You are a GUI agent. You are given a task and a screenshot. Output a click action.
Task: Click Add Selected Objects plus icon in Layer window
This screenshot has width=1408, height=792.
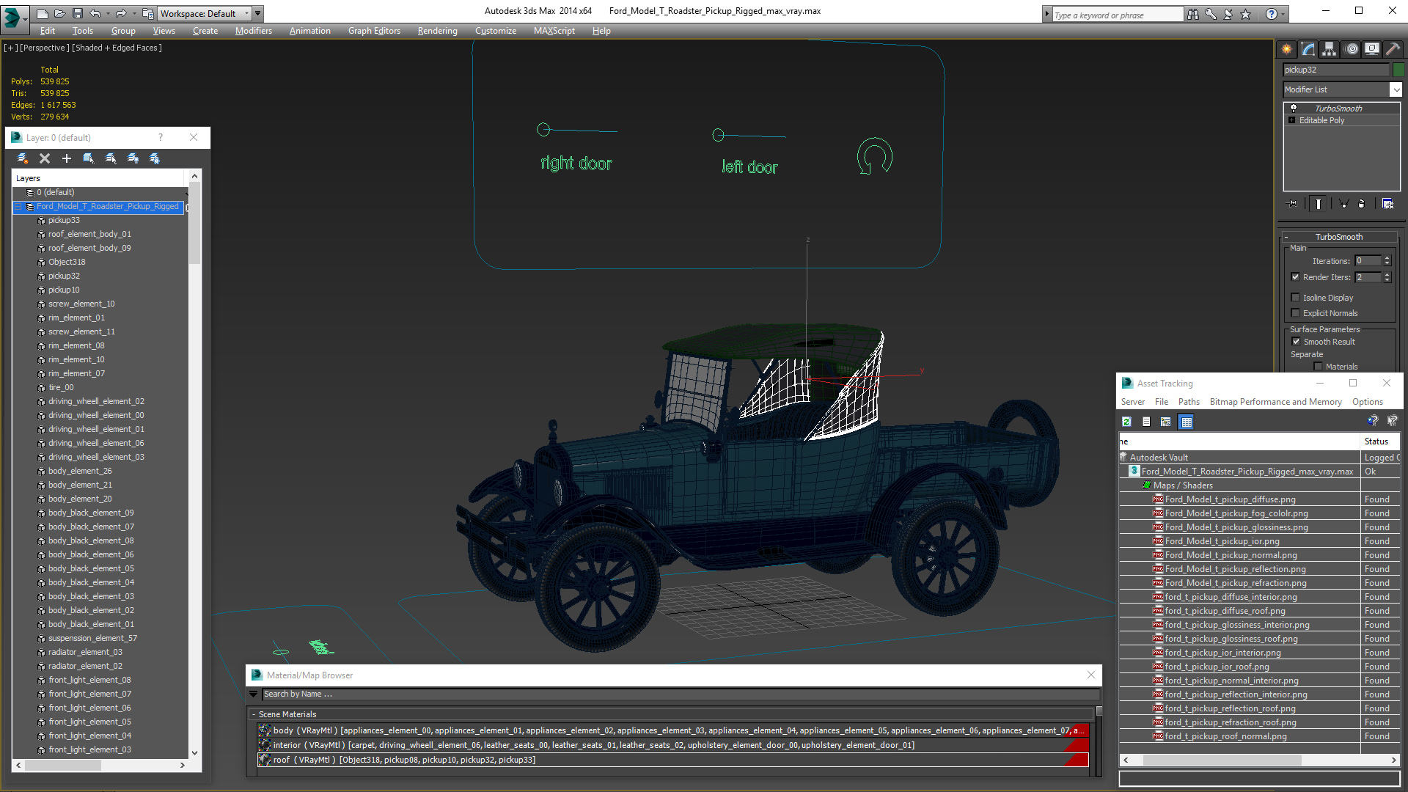pos(67,158)
